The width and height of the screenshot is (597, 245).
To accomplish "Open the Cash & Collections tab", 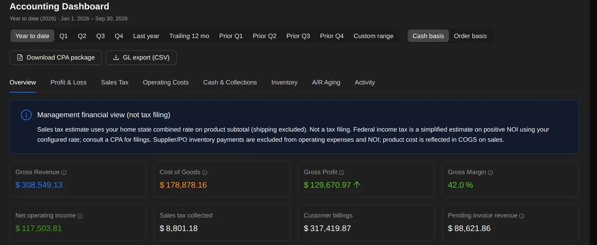I will (x=230, y=82).
